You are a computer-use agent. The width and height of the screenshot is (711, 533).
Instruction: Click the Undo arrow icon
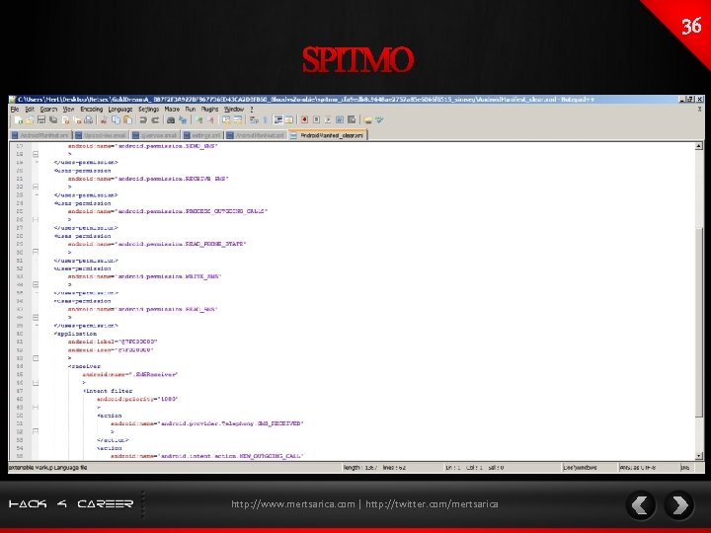143,120
